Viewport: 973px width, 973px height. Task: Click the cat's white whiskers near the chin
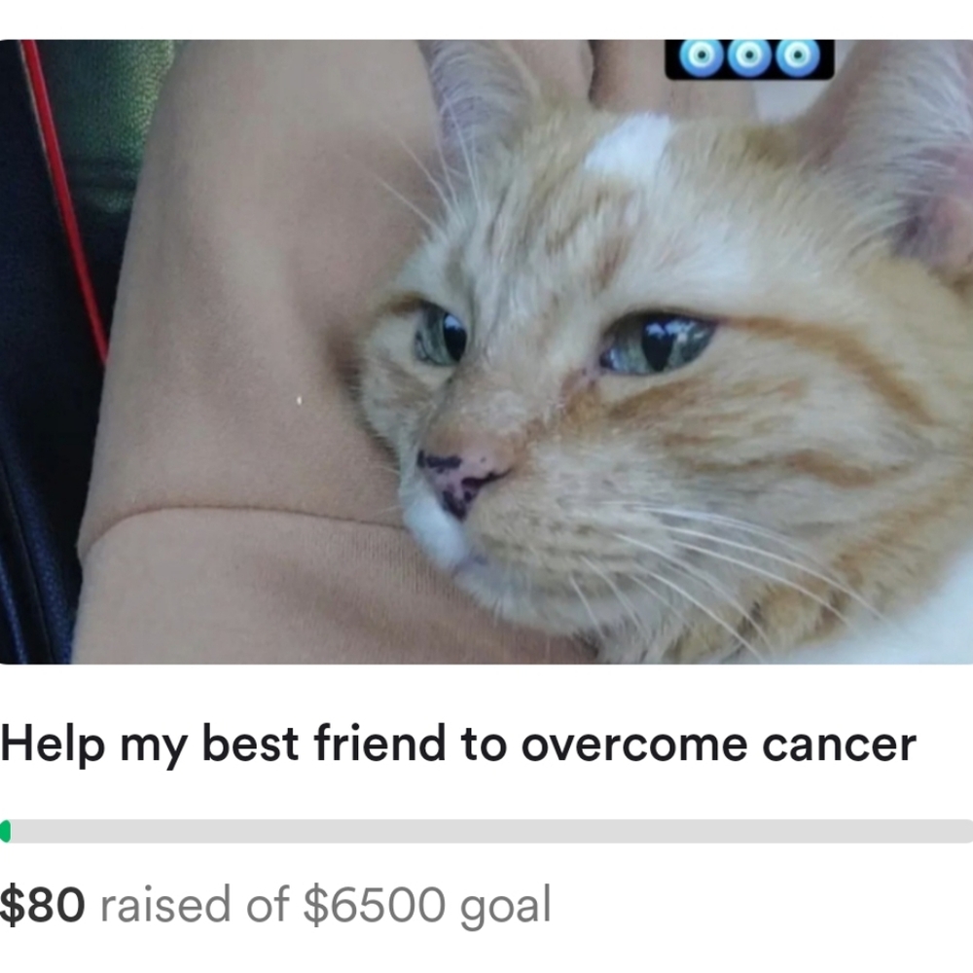coord(683,577)
